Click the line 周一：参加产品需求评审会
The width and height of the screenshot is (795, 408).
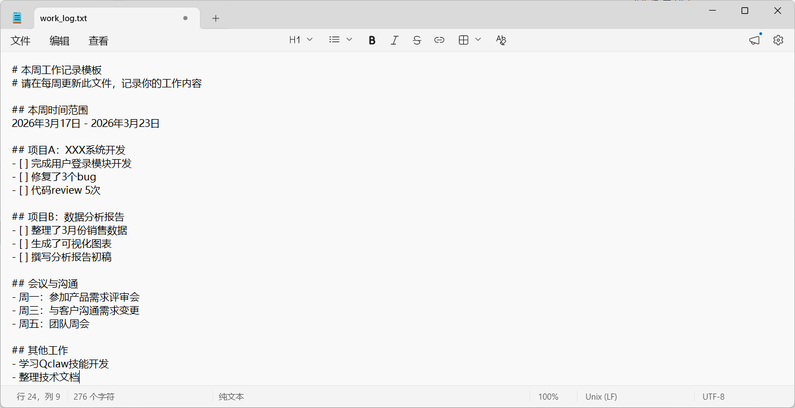pyautogui.click(x=79, y=297)
